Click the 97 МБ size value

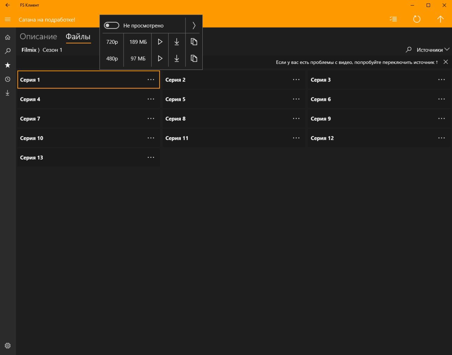(x=138, y=58)
